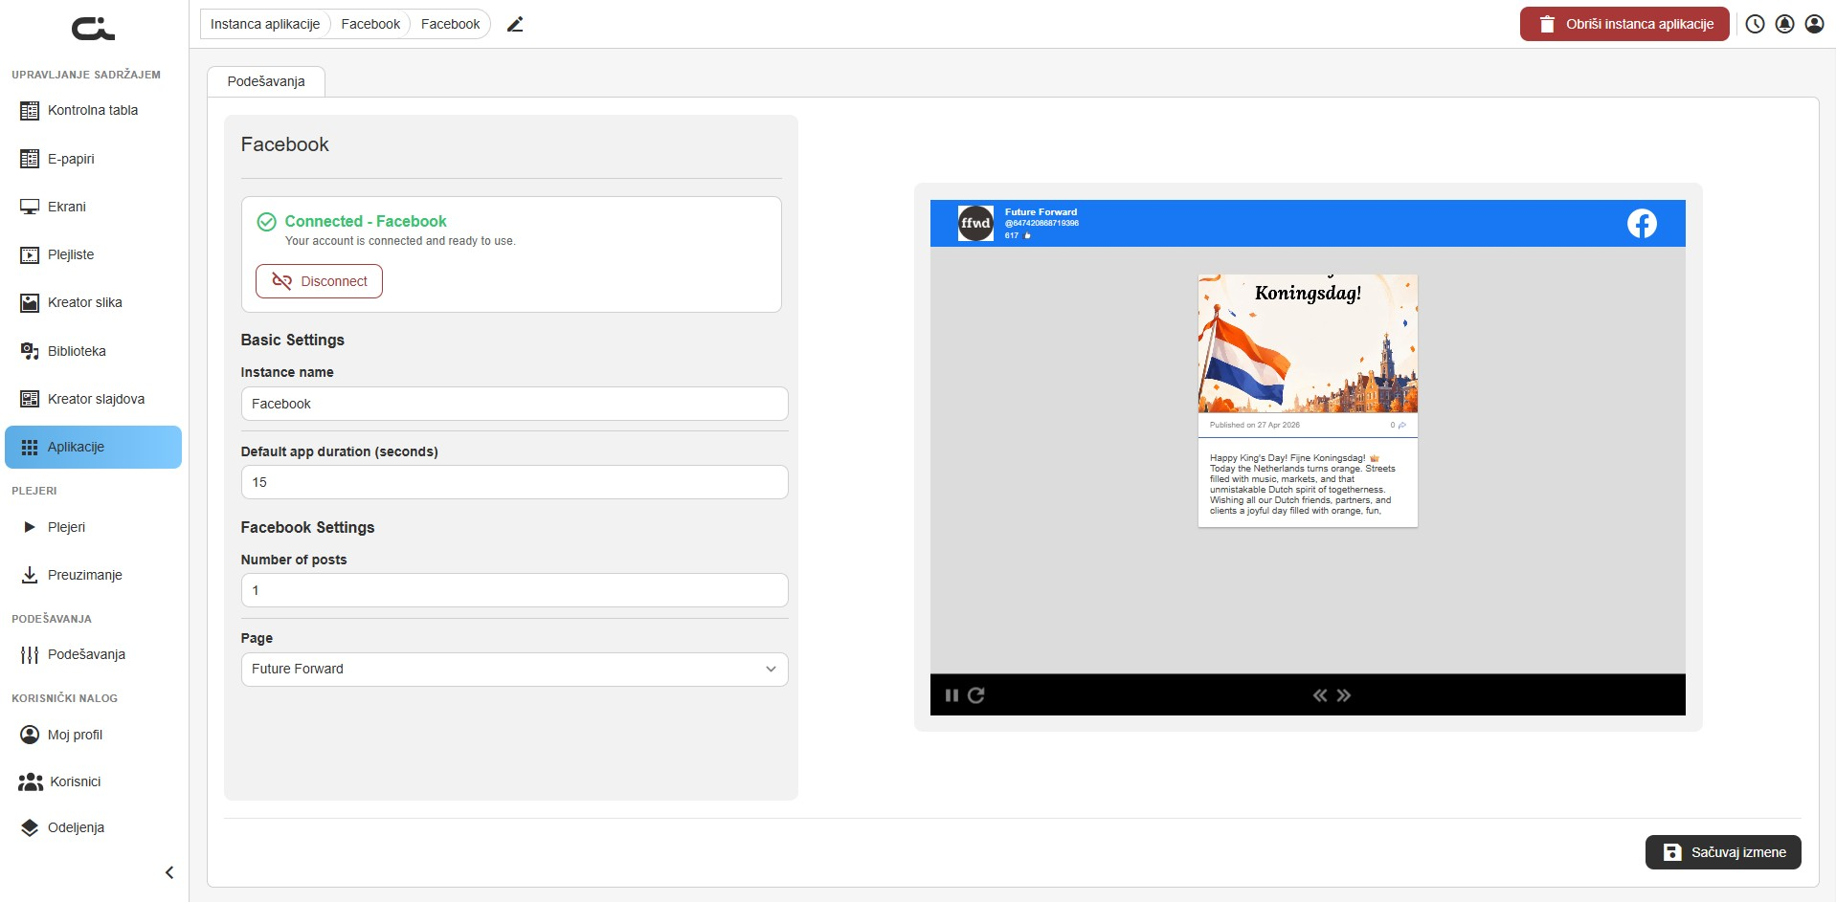Click the pencil edit icon beside breadcrumbs
Screen dimensions: 1836x902
tap(515, 24)
